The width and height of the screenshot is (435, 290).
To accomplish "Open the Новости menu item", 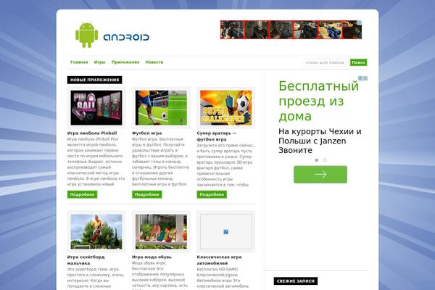I will click(154, 62).
